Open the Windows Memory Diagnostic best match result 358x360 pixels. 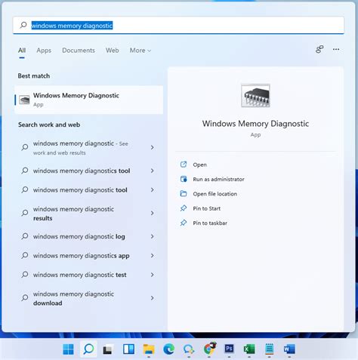click(88, 100)
